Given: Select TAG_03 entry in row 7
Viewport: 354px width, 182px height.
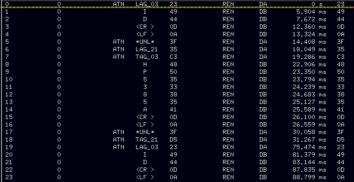Looking at the screenshot, I should (x=147, y=57).
